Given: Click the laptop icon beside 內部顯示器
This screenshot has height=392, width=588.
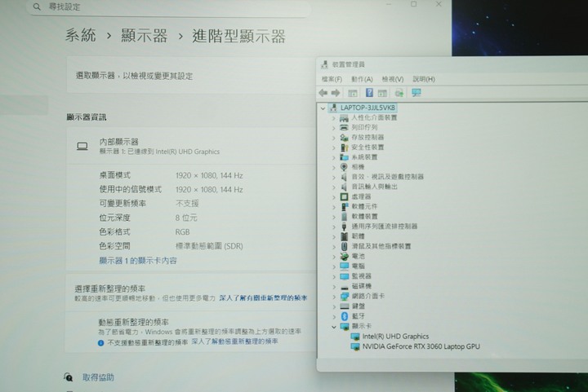Looking at the screenshot, I should pos(82,146).
